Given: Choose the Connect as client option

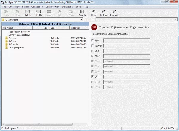Looking at the screenshot, I should [x=132, y=27].
